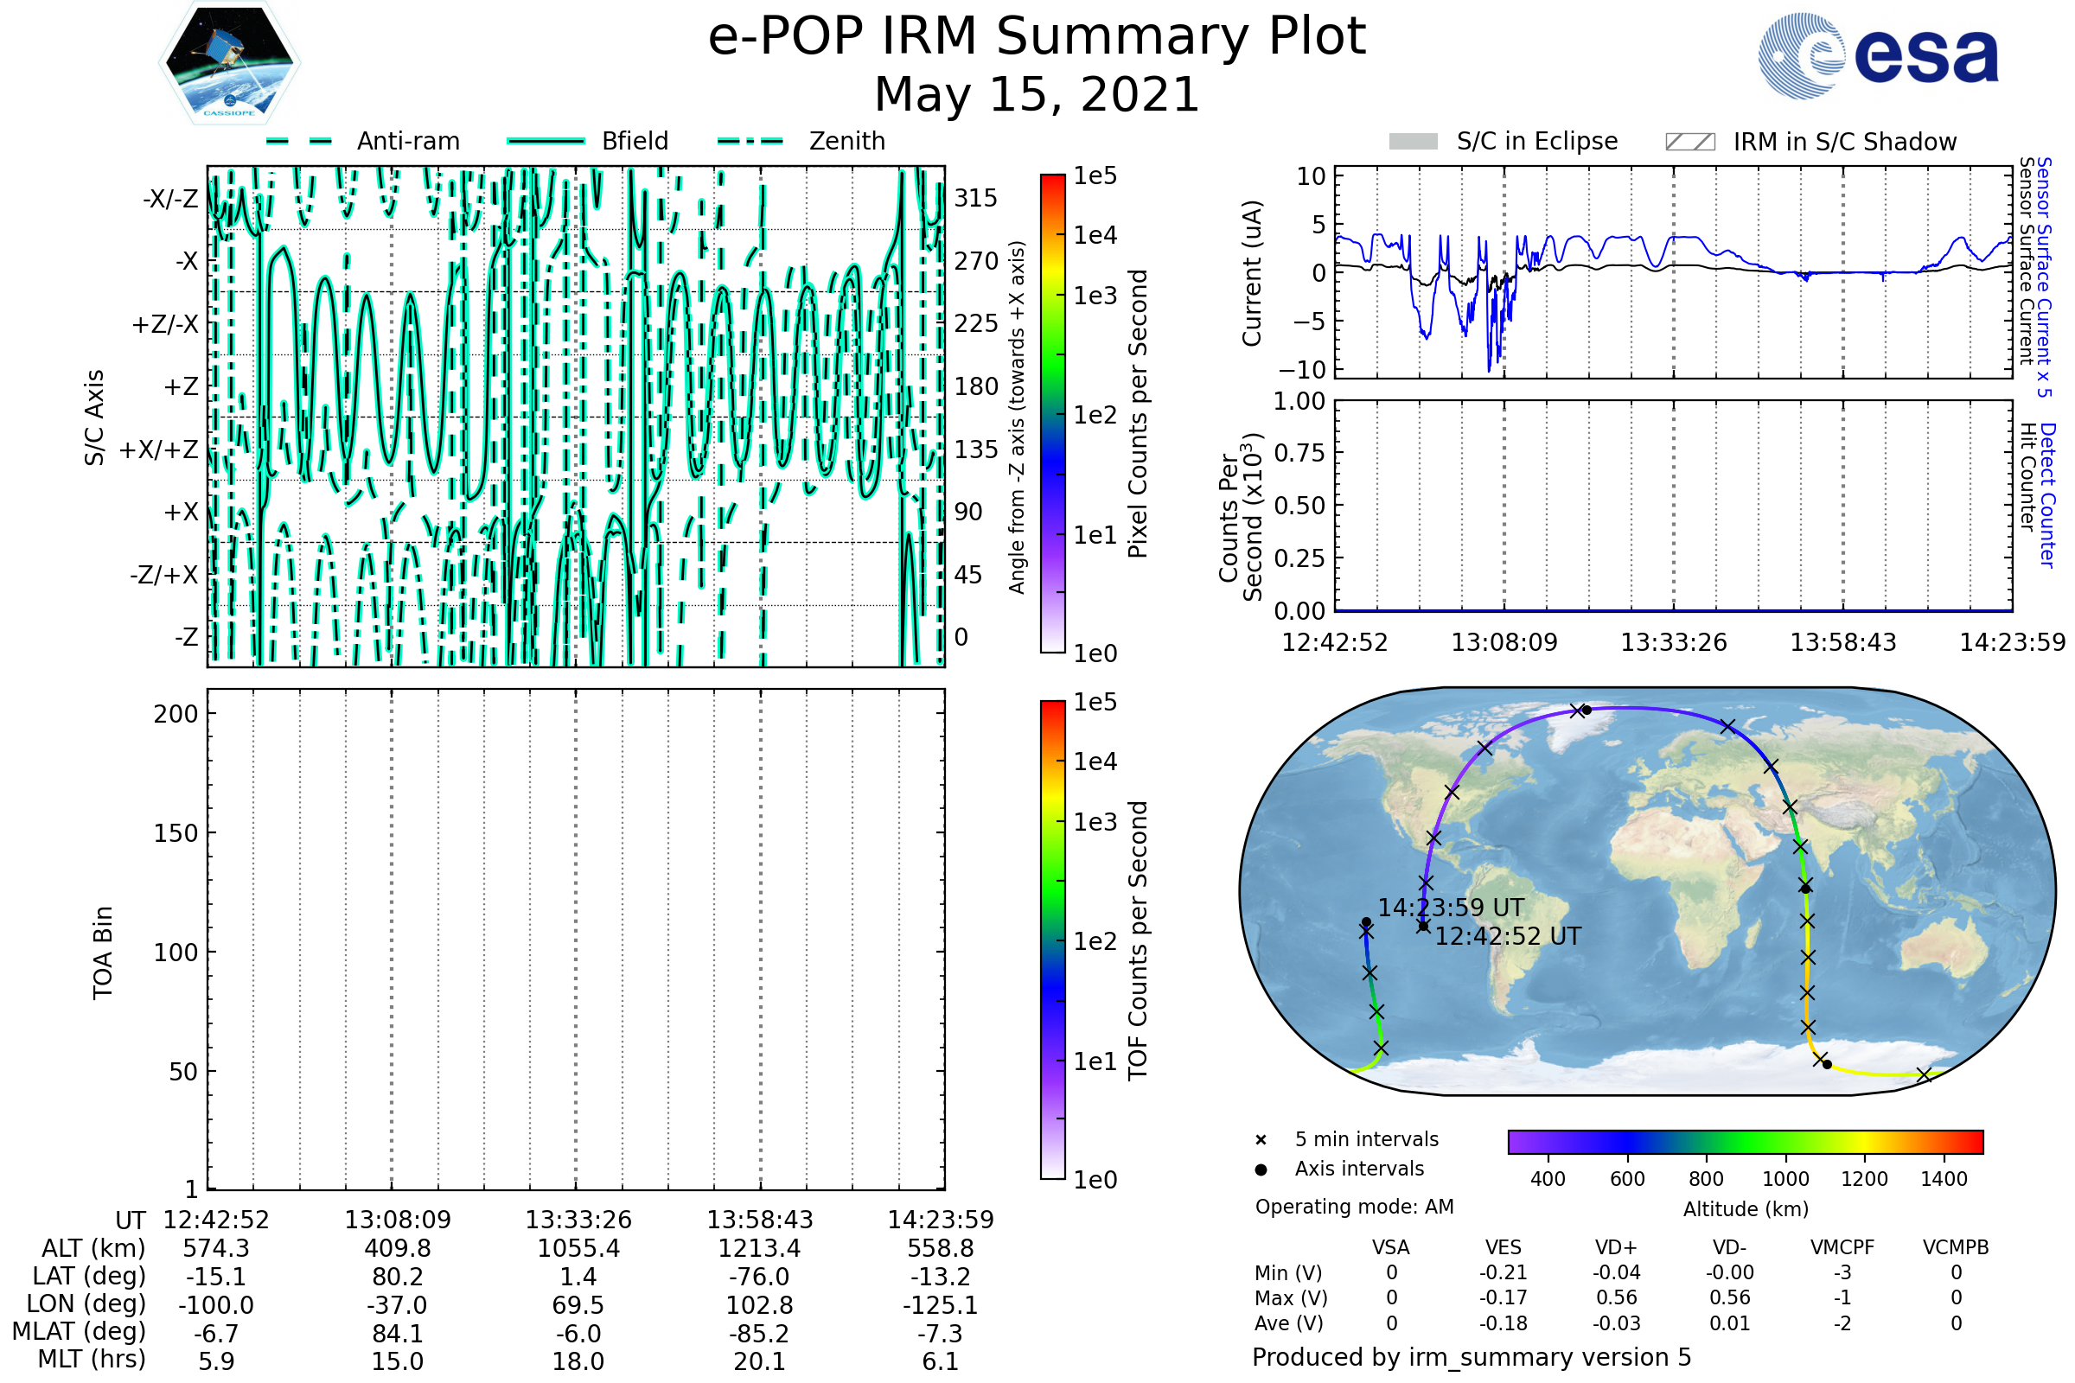This screenshot has width=2075, height=1383.
Task: Click the Zenith dash-dot legend line
Action: [x=750, y=141]
